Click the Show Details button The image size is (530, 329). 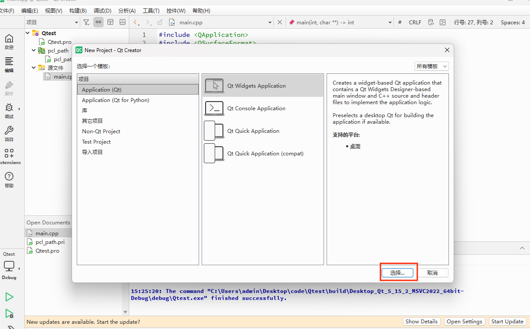click(421, 322)
